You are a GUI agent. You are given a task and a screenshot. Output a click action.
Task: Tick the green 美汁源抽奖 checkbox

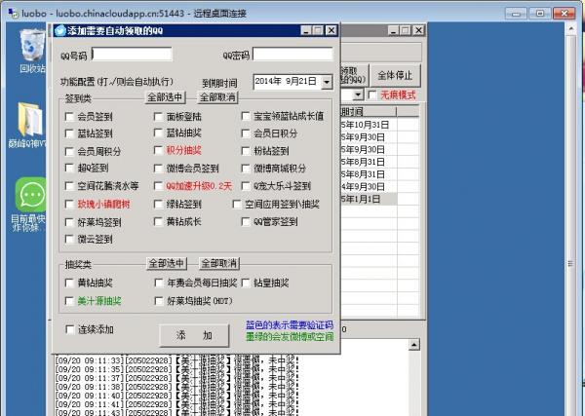69,301
